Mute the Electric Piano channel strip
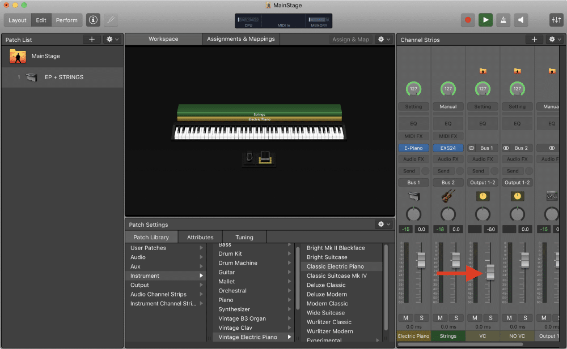 (x=406, y=317)
